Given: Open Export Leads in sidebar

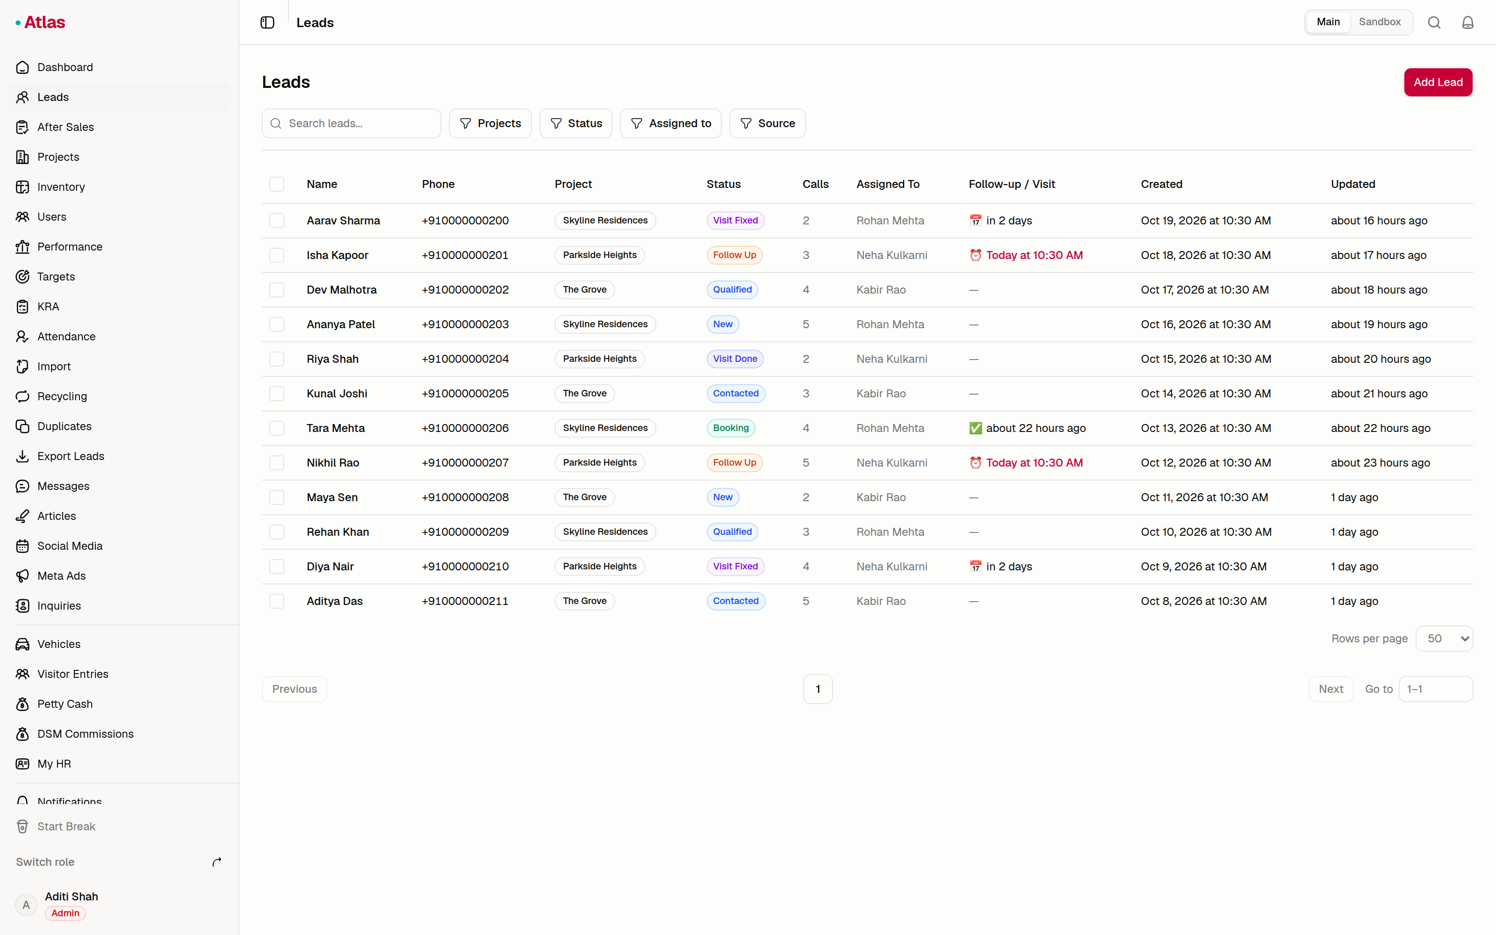Looking at the screenshot, I should [119, 456].
